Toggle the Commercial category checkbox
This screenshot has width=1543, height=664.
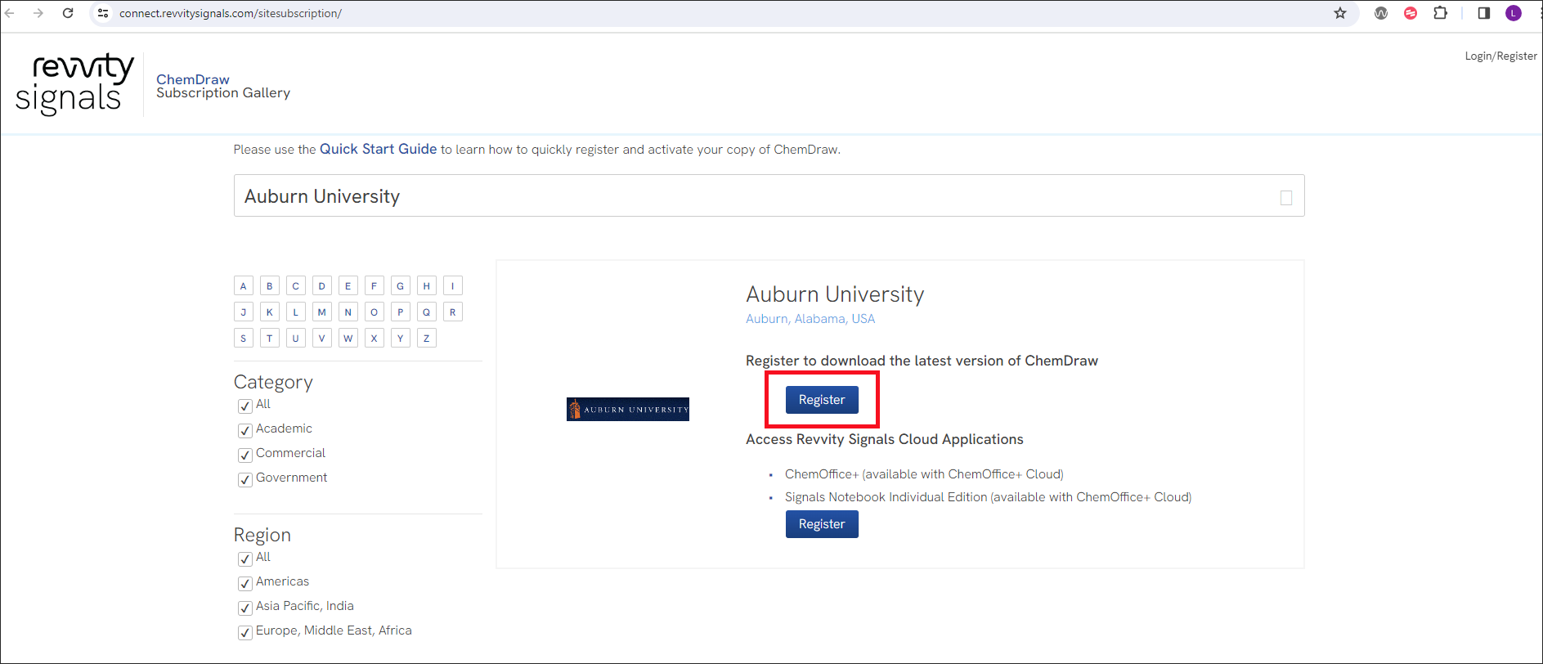[x=244, y=455]
